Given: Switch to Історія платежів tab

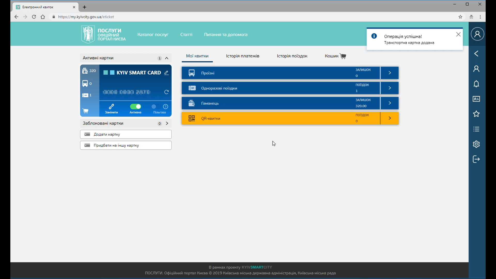Looking at the screenshot, I should [x=243, y=56].
